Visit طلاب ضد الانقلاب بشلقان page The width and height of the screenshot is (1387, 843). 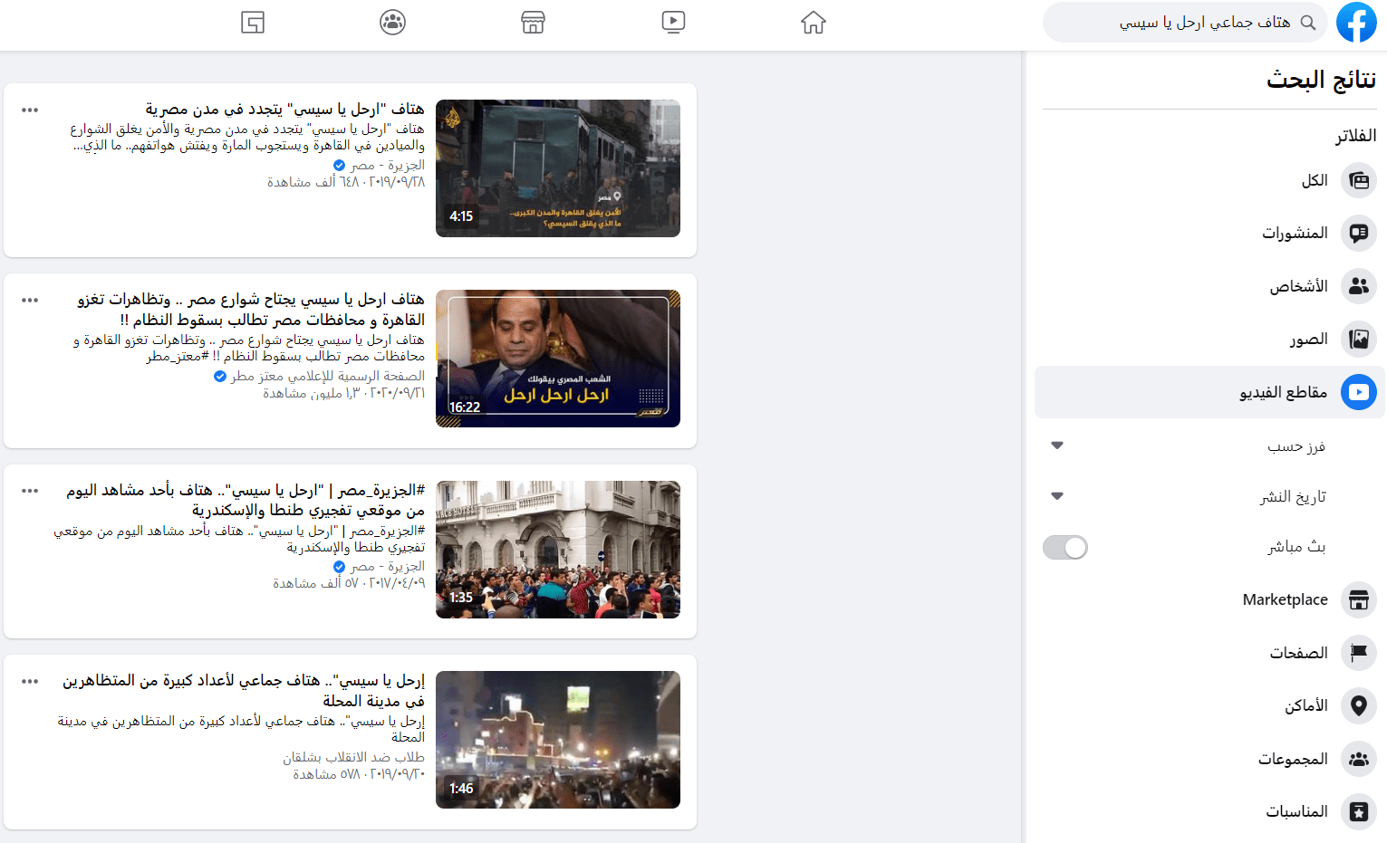tap(353, 757)
